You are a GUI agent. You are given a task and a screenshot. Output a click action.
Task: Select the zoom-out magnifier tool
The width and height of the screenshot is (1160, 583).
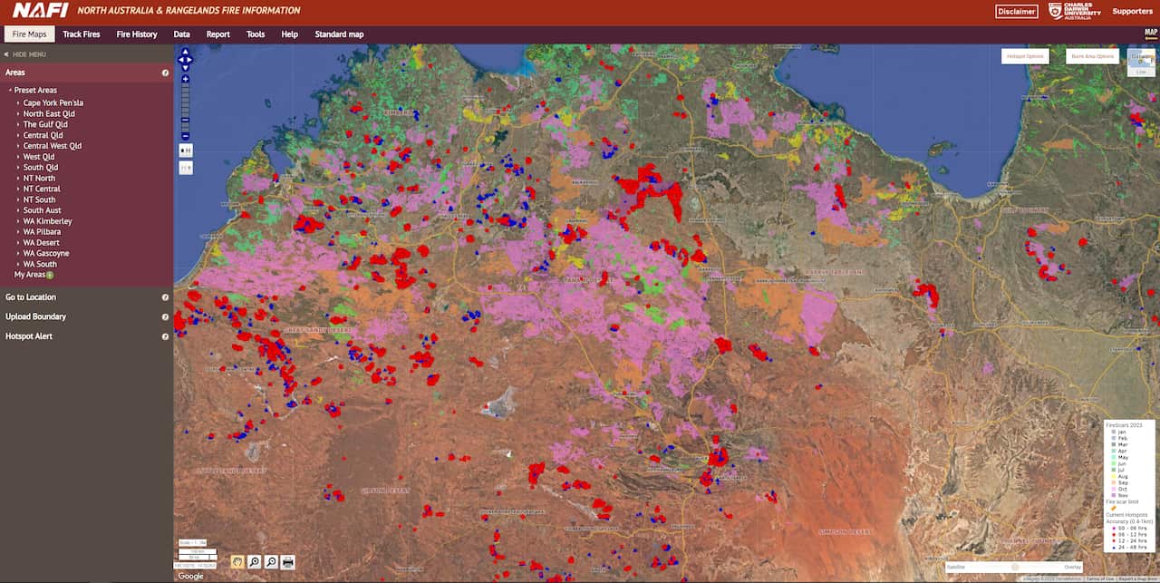point(271,562)
